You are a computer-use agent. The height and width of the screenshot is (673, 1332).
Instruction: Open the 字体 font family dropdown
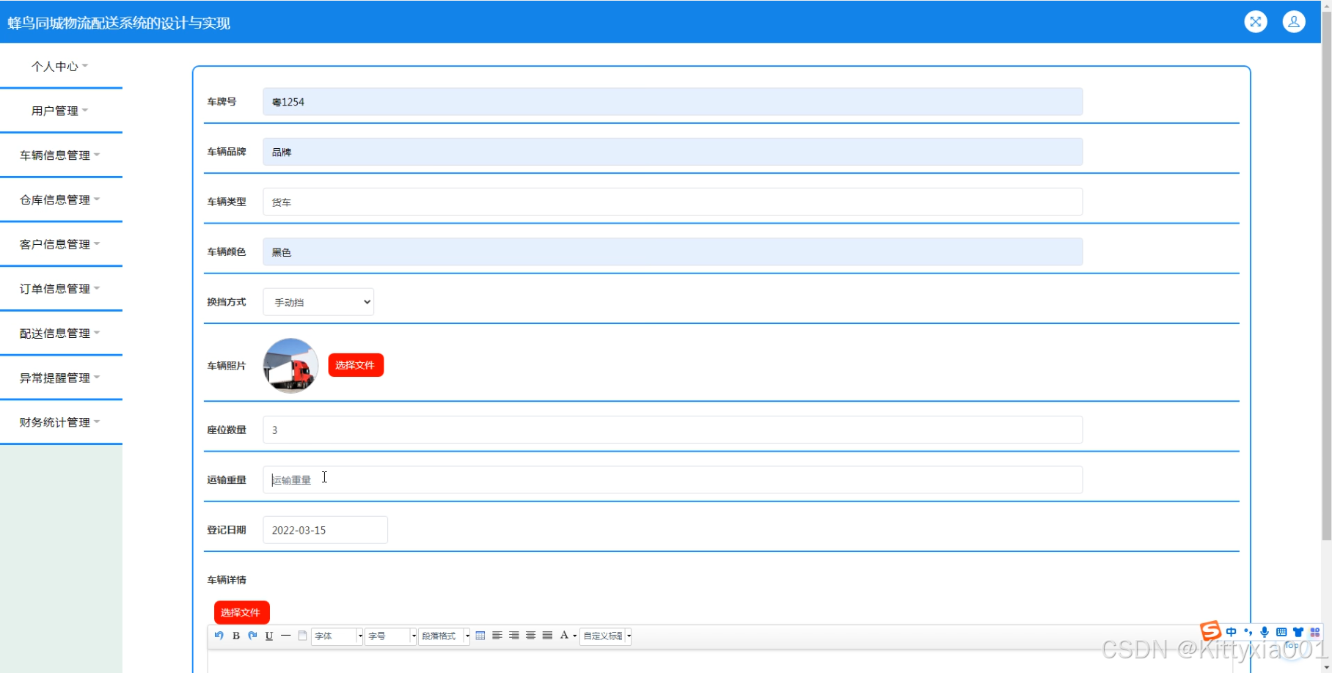pyautogui.click(x=337, y=636)
